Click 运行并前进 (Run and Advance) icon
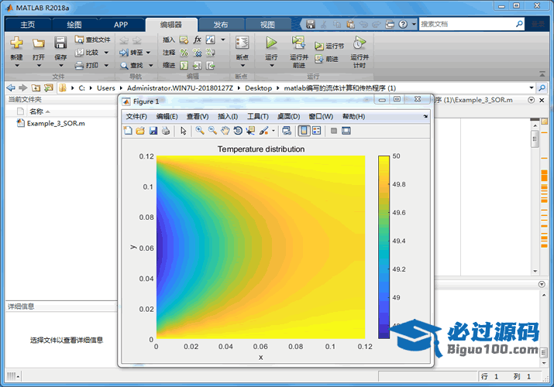This screenshot has height=387, width=554. coord(298,43)
